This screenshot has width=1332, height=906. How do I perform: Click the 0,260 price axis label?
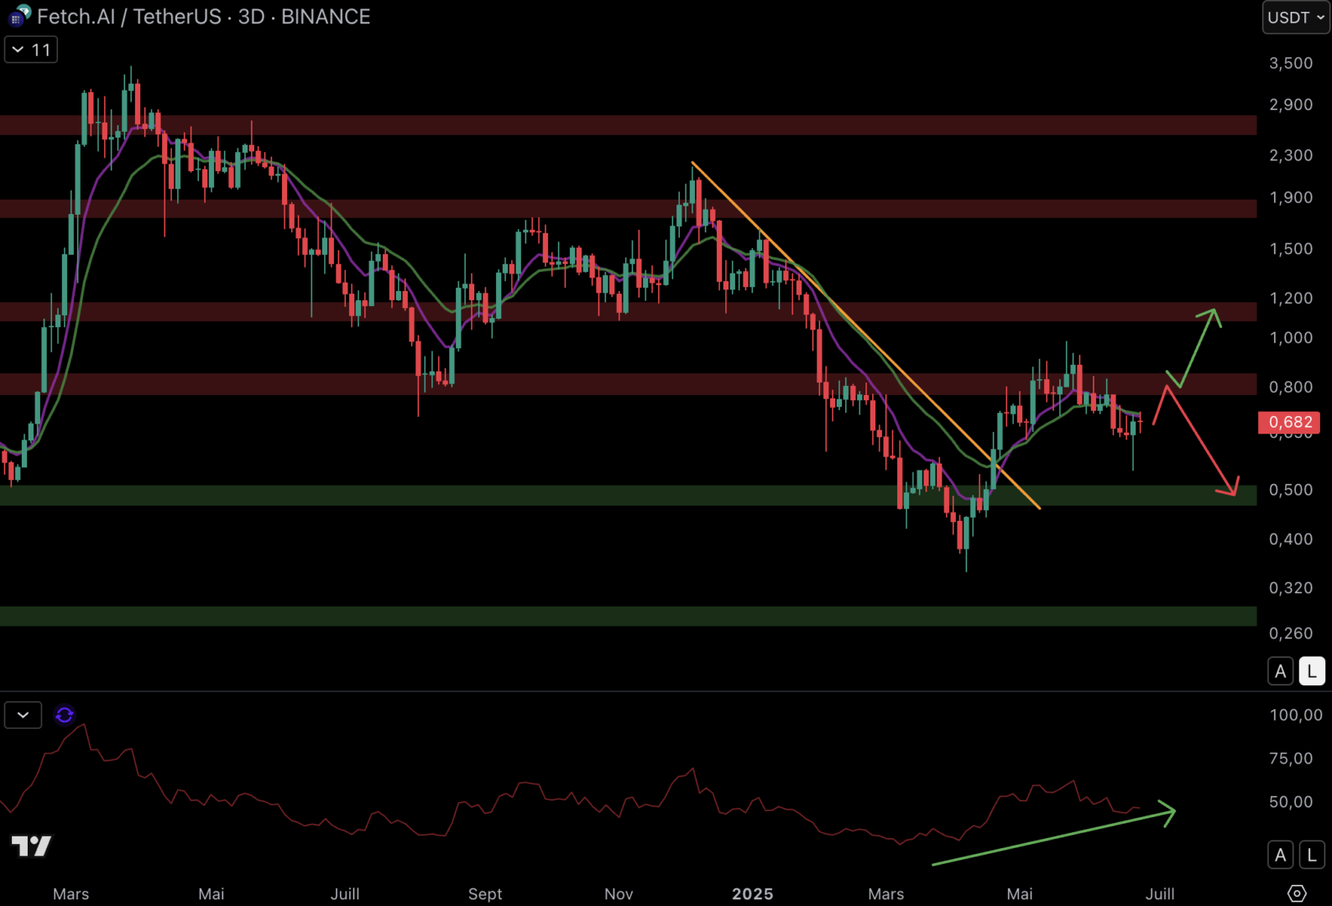tap(1291, 633)
